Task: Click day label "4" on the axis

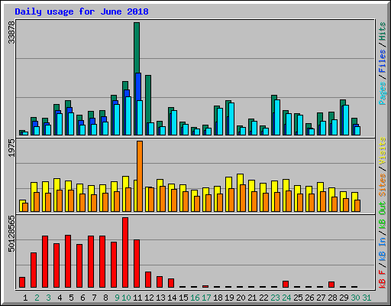Action: [60, 298]
